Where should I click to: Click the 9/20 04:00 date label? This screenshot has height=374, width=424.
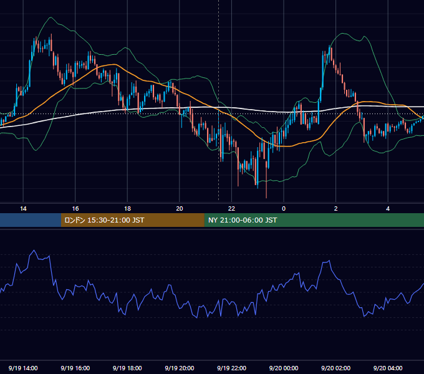pyautogui.click(x=388, y=368)
